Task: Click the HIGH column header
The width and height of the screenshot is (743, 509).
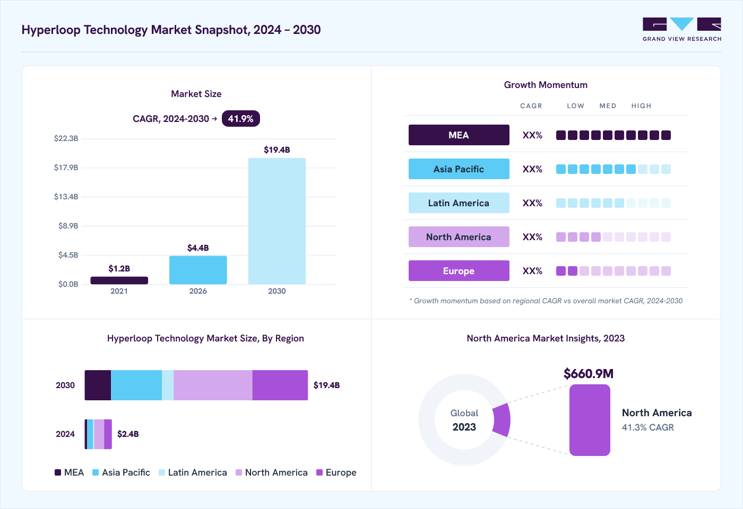Action: (x=641, y=106)
